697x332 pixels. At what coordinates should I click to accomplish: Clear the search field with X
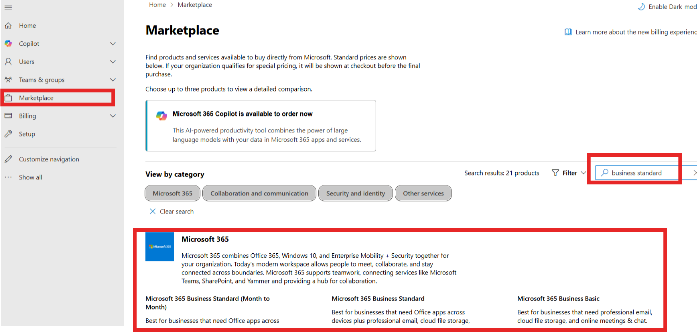[695, 173]
